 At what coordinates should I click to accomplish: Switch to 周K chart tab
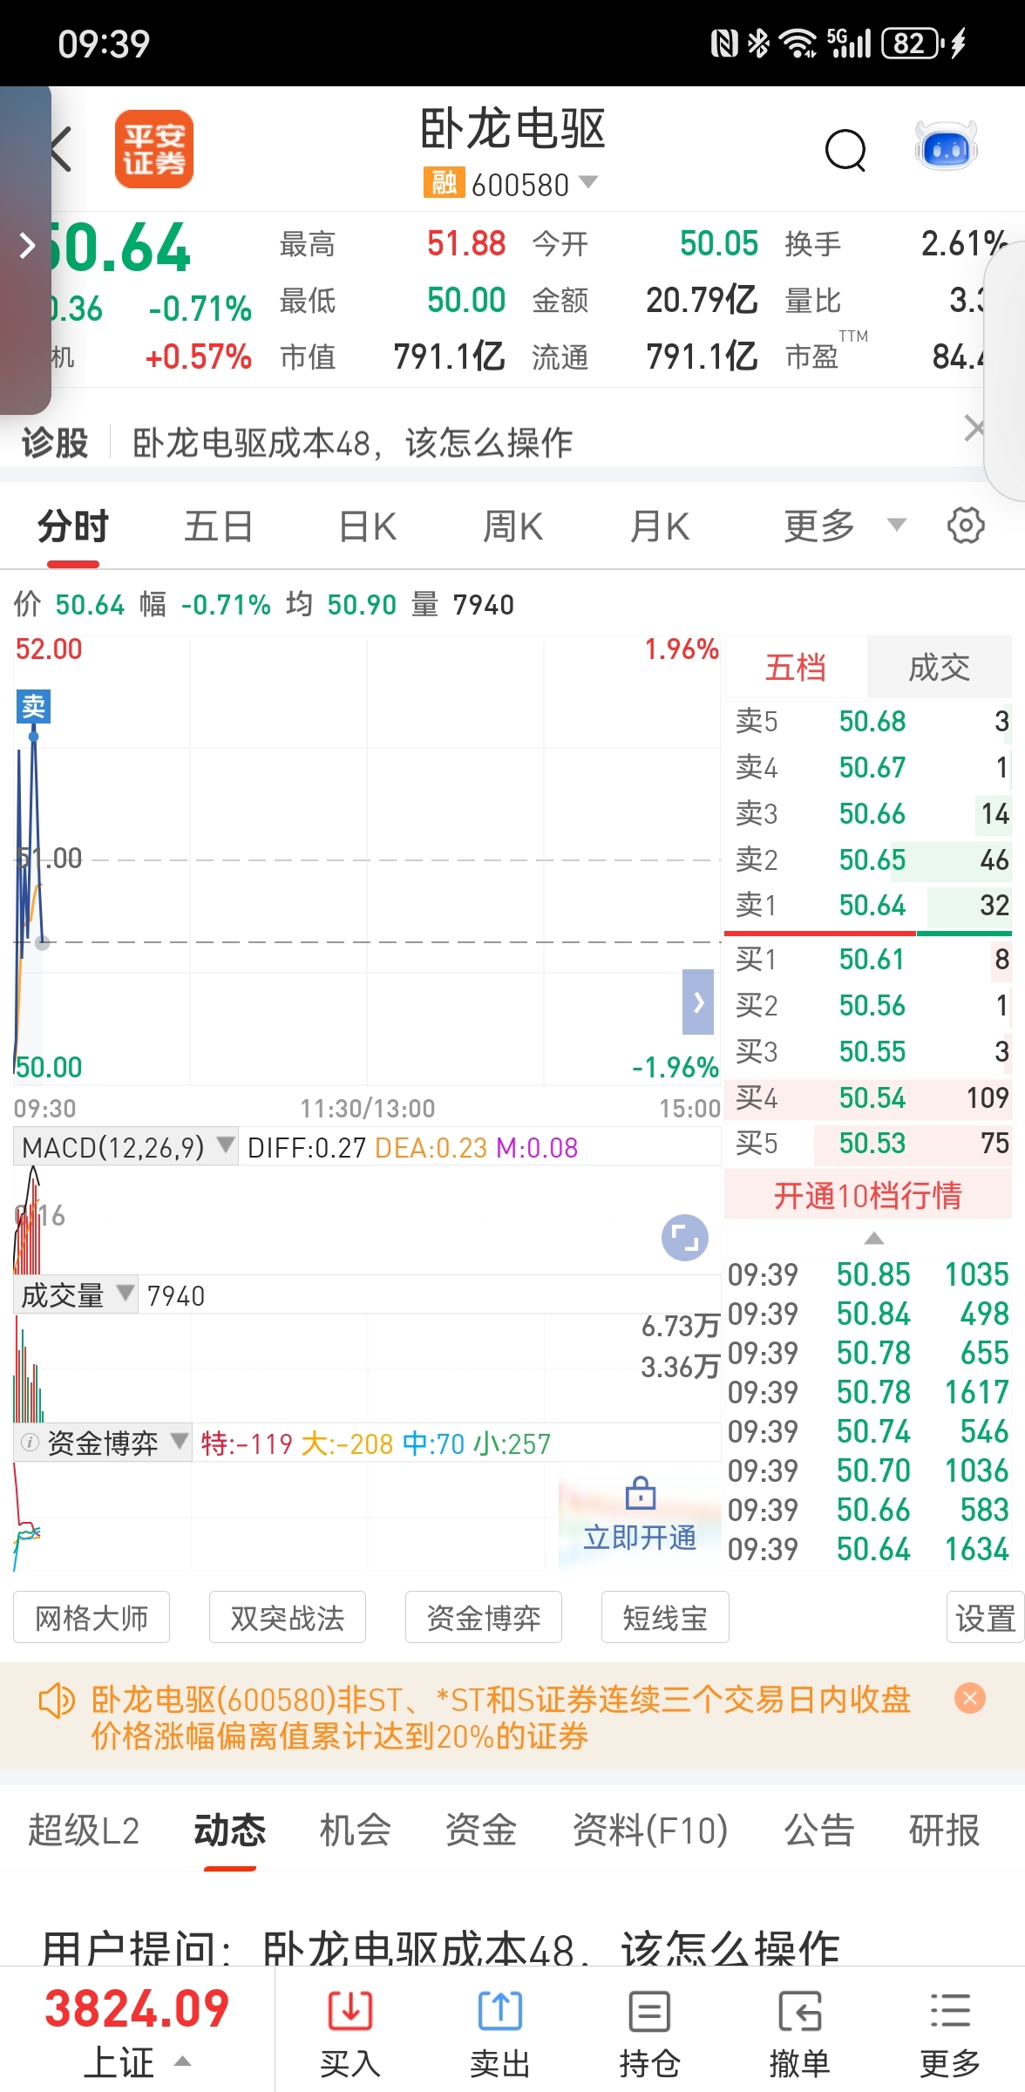coord(513,526)
